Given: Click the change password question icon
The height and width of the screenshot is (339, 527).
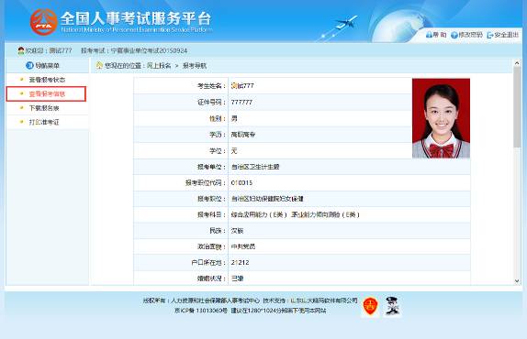Looking at the screenshot, I should tap(454, 35).
